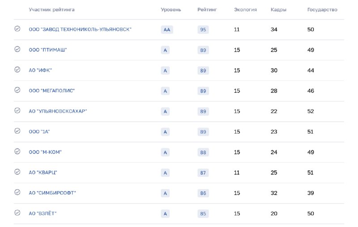Click the Уровень column header
The height and width of the screenshot is (227, 358).
pos(171,9)
